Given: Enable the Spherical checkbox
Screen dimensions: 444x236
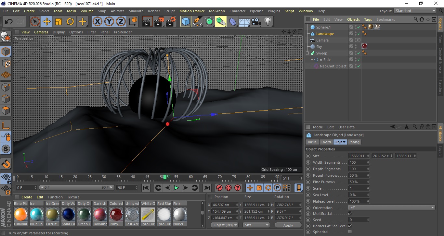Looking at the screenshot, I should tap(350, 232).
